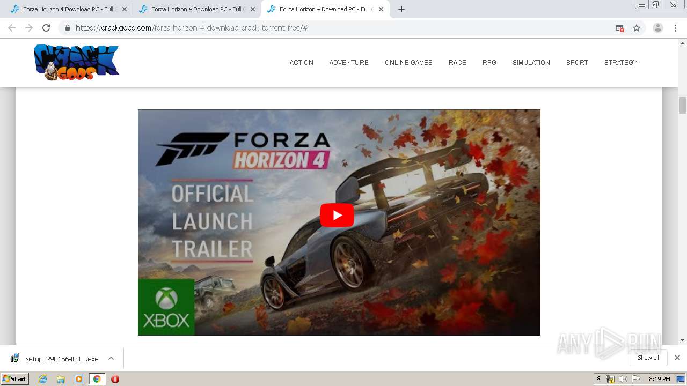Open the ONLINE GAMES category
The width and height of the screenshot is (687, 386).
click(x=408, y=63)
